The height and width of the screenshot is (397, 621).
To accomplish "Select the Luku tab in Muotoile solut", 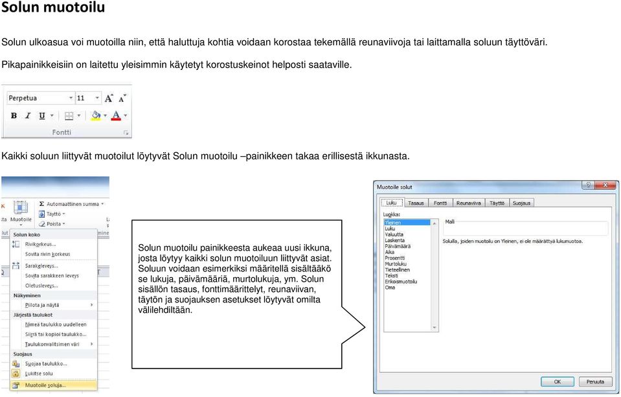I will pyautogui.click(x=392, y=203).
